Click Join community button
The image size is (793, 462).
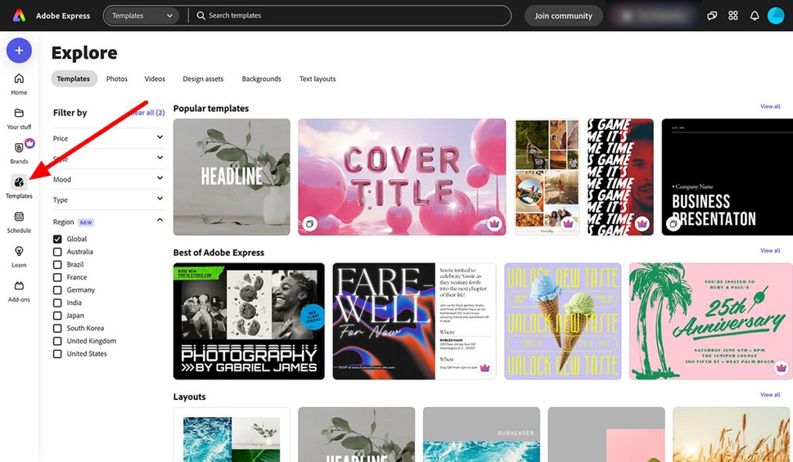tap(563, 15)
